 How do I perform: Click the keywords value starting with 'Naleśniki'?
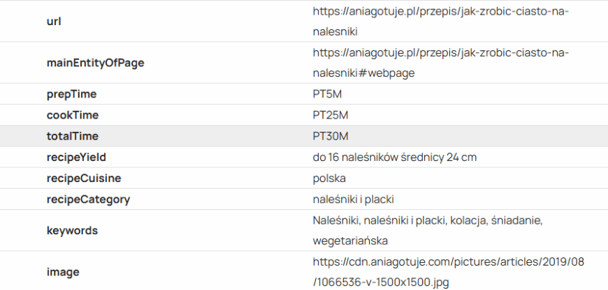click(428, 230)
